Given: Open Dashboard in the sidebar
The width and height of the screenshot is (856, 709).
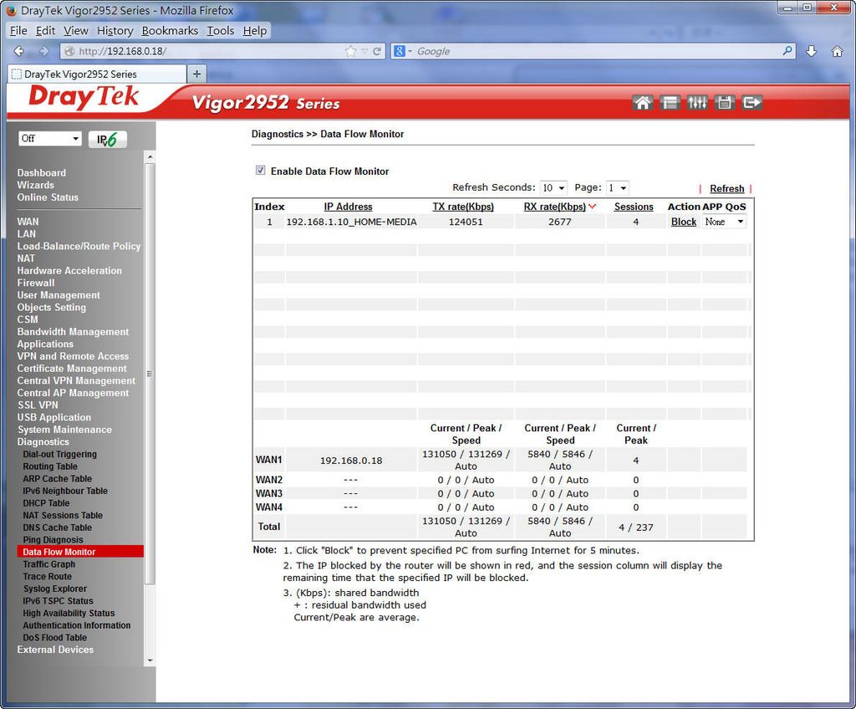Looking at the screenshot, I should click(42, 172).
